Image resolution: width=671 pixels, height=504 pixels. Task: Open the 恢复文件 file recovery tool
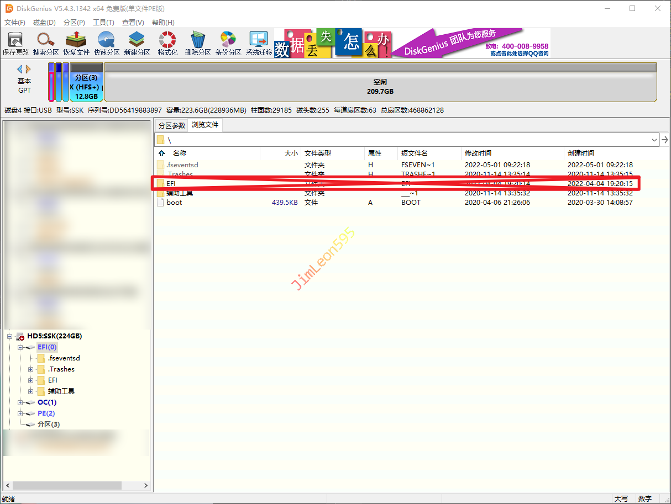coord(76,43)
